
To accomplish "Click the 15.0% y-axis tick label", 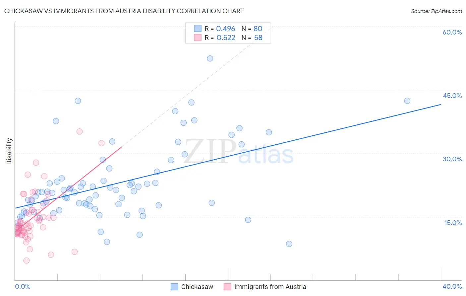I will (x=453, y=223).
